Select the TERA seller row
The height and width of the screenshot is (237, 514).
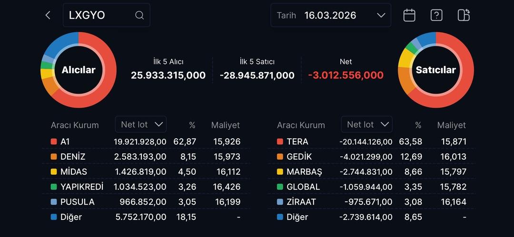pos(371,142)
